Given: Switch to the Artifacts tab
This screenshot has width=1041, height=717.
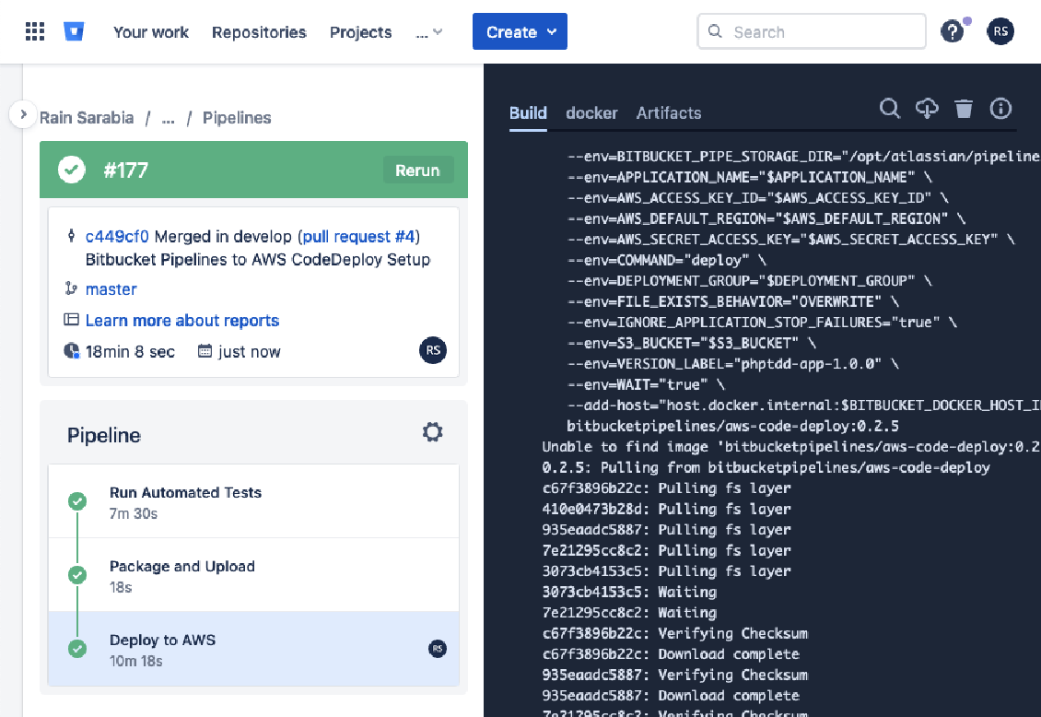Looking at the screenshot, I should (x=669, y=112).
